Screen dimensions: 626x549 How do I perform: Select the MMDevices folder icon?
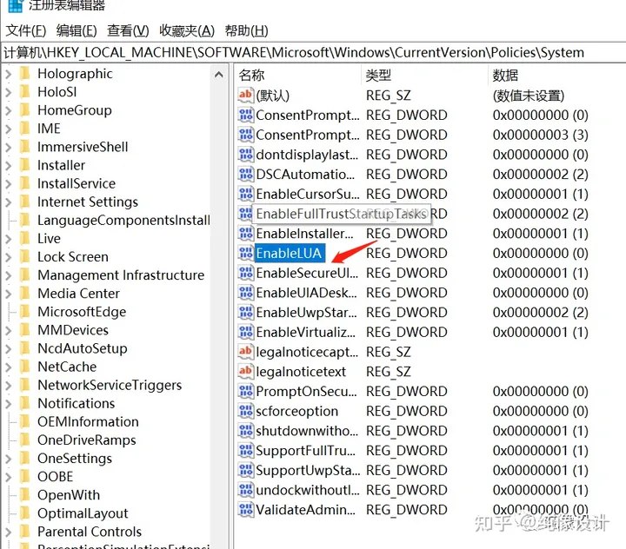click(24, 330)
